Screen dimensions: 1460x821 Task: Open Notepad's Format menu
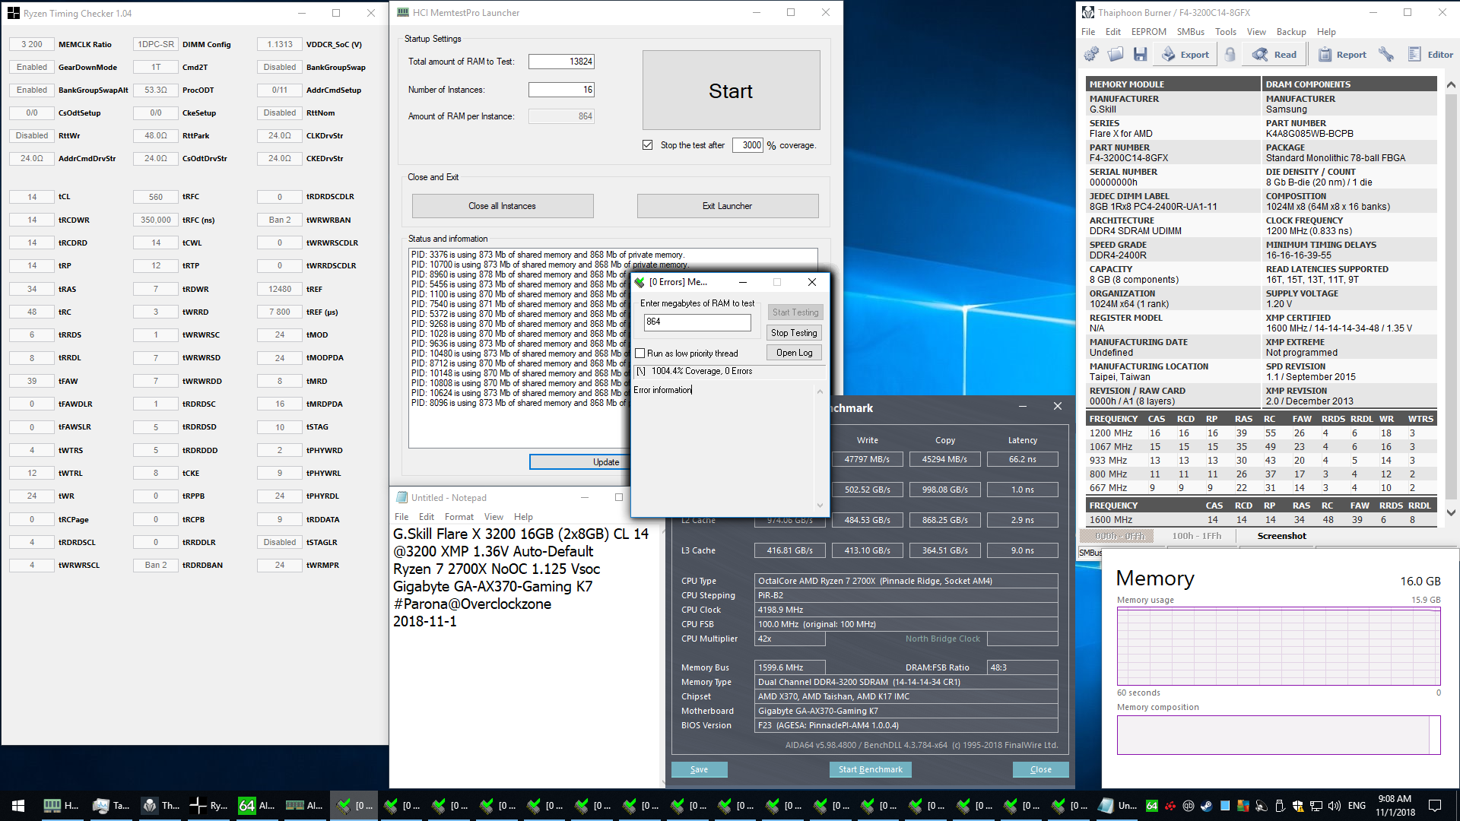[459, 517]
